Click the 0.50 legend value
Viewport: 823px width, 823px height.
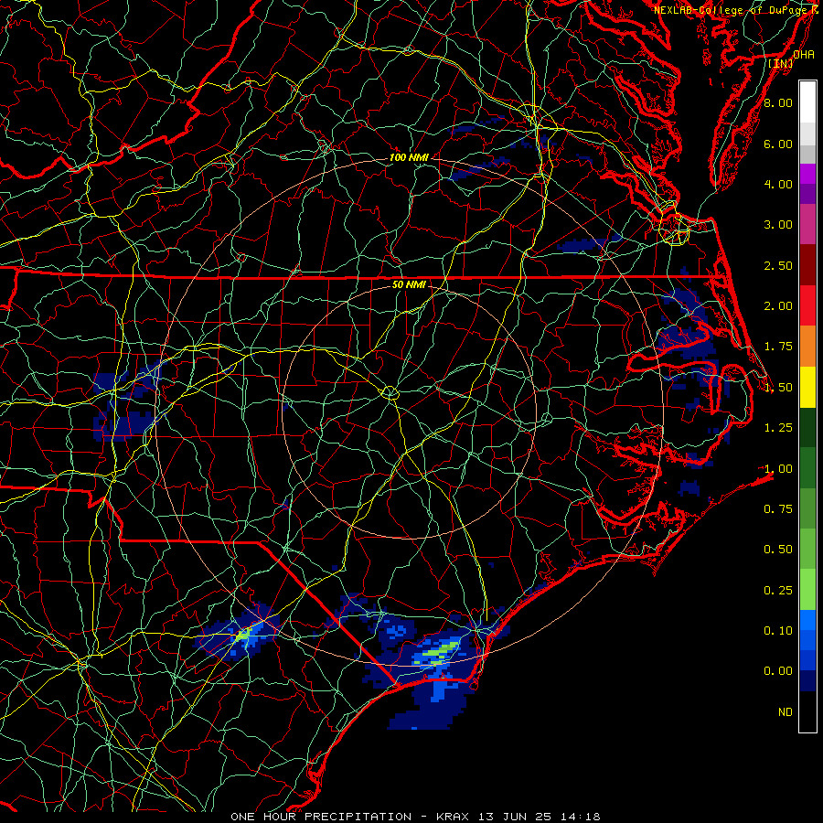click(778, 550)
